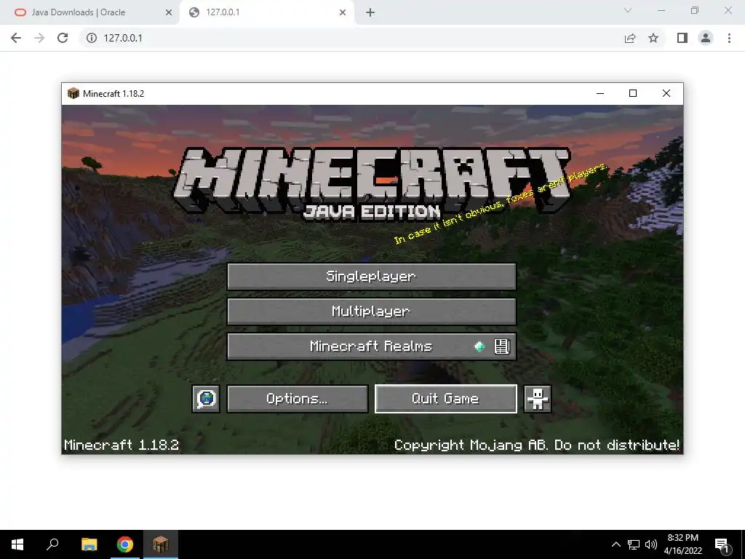Close the Minecraft 1.18.2 window
Screen dimensions: 745x559
click(x=666, y=93)
